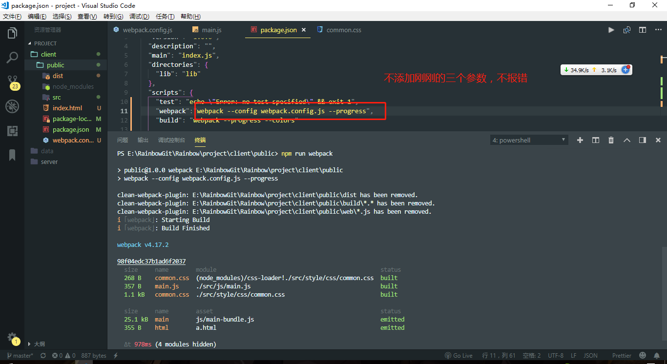
Task: Collapse the public folder
Action: coord(66,65)
